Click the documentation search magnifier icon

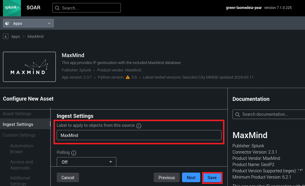coord(238,114)
